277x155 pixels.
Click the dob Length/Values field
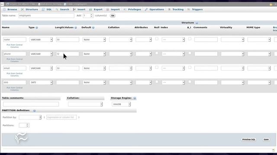click(68, 82)
